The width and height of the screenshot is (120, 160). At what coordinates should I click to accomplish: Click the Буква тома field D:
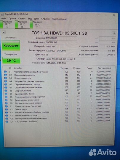pos(61,55)
